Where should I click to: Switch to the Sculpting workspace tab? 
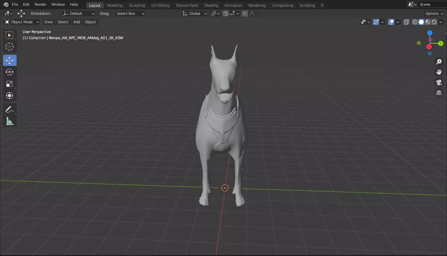coord(137,5)
